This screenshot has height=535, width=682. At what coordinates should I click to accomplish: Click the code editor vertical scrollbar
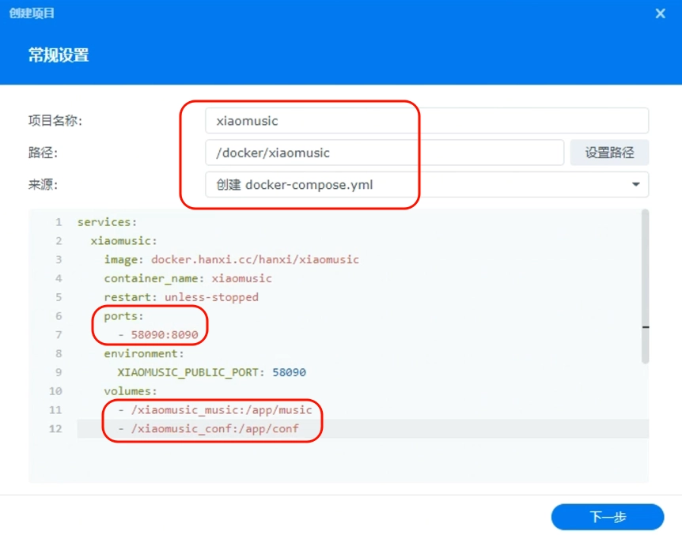click(x=646, y=287)
